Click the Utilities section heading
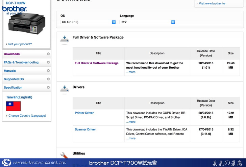 (x=79, y=153)
